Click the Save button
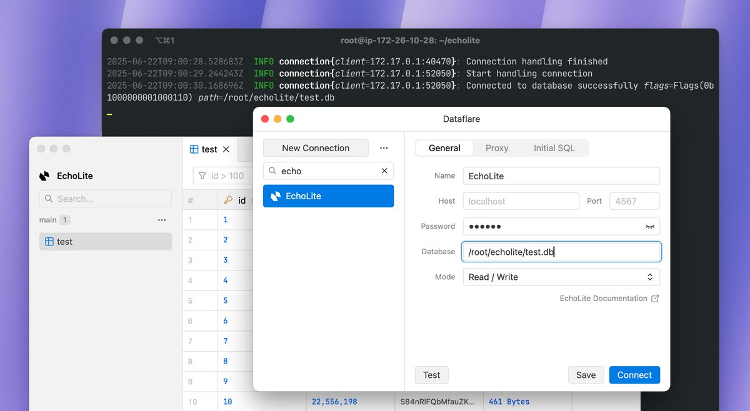The width and height of the screenshot is (750, 411). click(586, 375)
